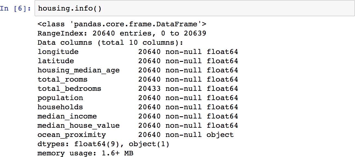Click the median_house_value column name
Viewport: 355px width, 157px height.
pos(79,126)
